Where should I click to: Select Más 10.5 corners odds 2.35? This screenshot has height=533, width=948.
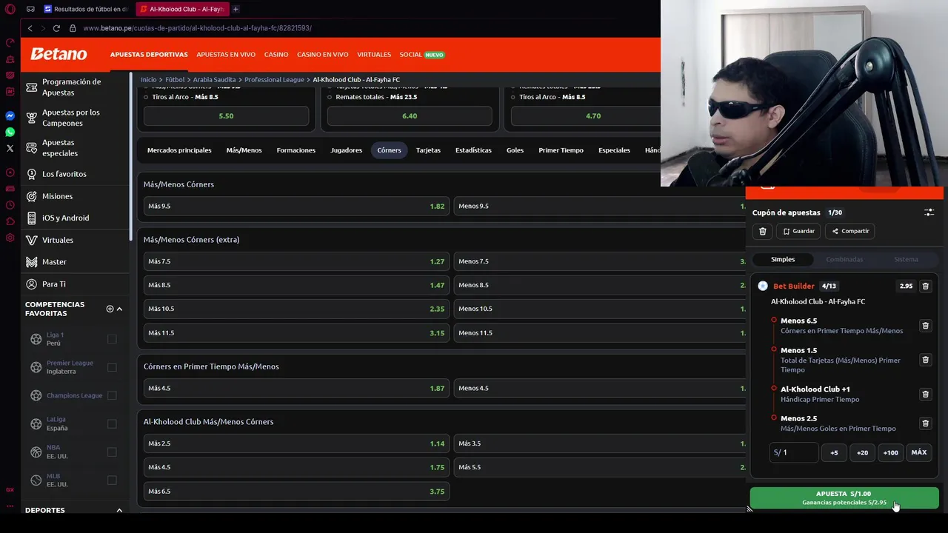(296, 309)
